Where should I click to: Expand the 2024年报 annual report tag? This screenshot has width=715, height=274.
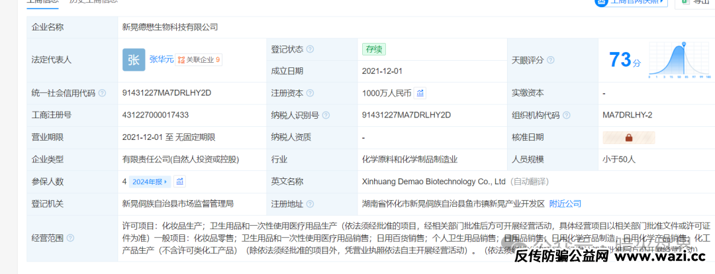(x=151, y=182)
